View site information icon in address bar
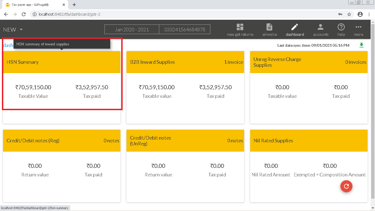The width and height of the screenshot is (375, 211). (x=35, y=14)
